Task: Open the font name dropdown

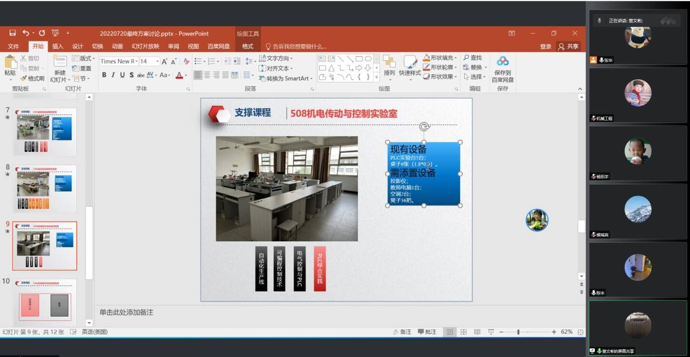Action: (x=136, y=61)
